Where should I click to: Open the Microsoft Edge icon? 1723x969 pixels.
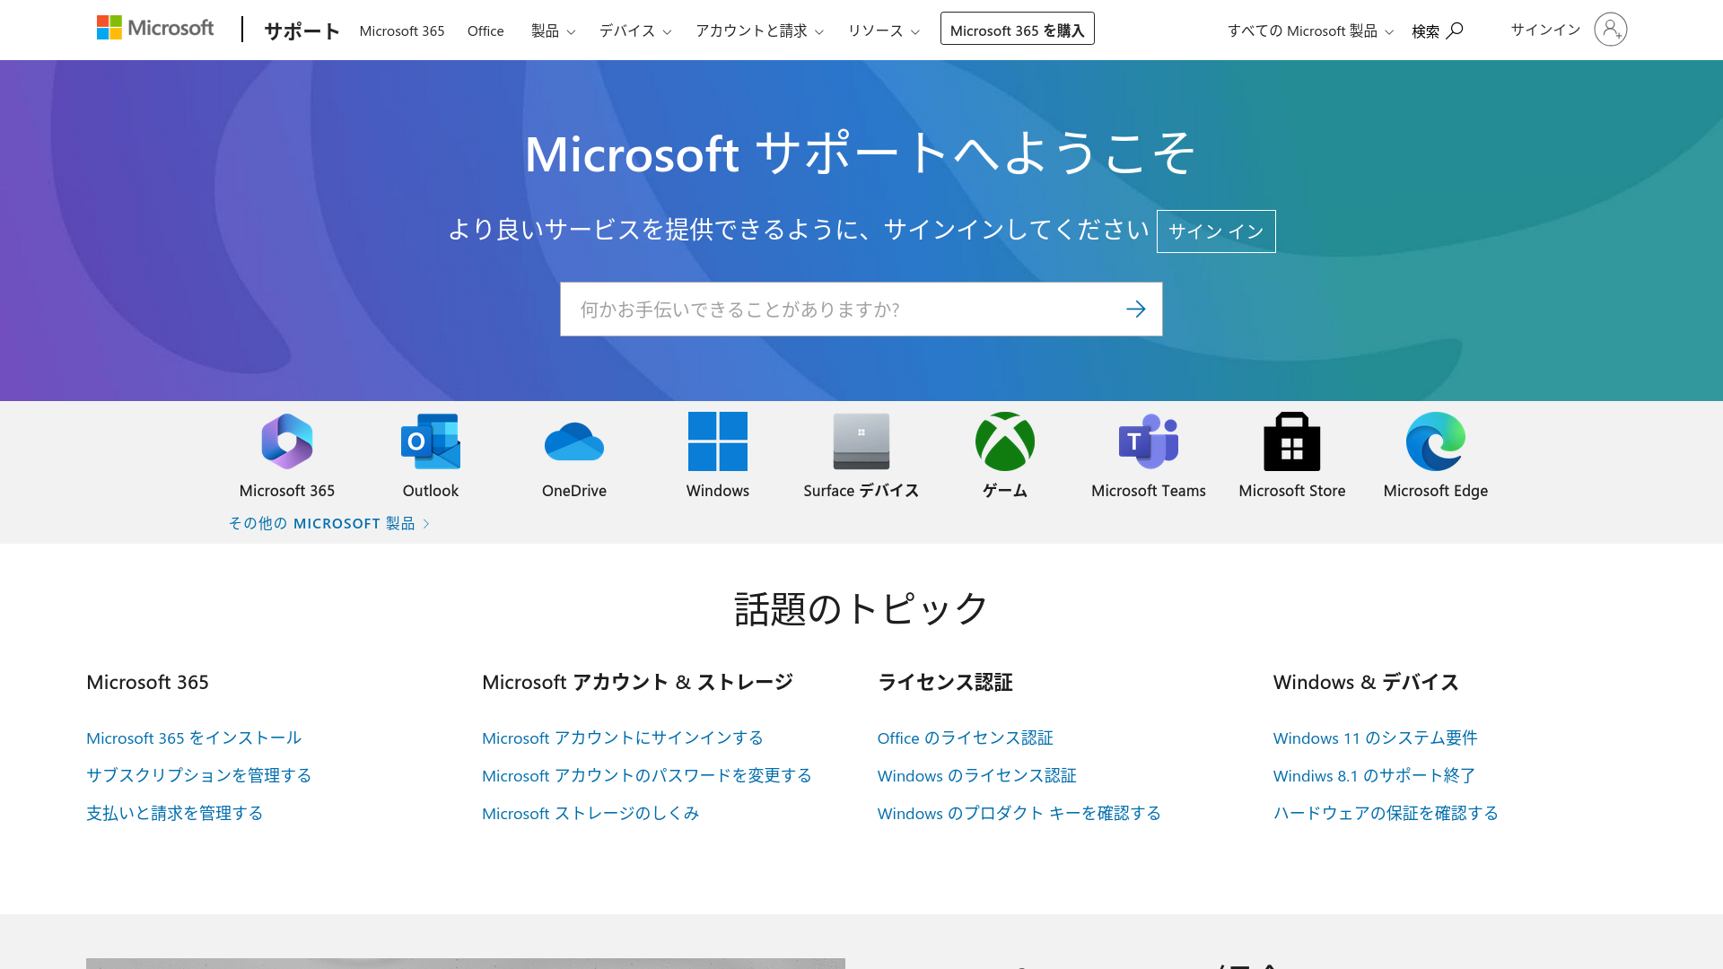click(x=1436, y=441)
